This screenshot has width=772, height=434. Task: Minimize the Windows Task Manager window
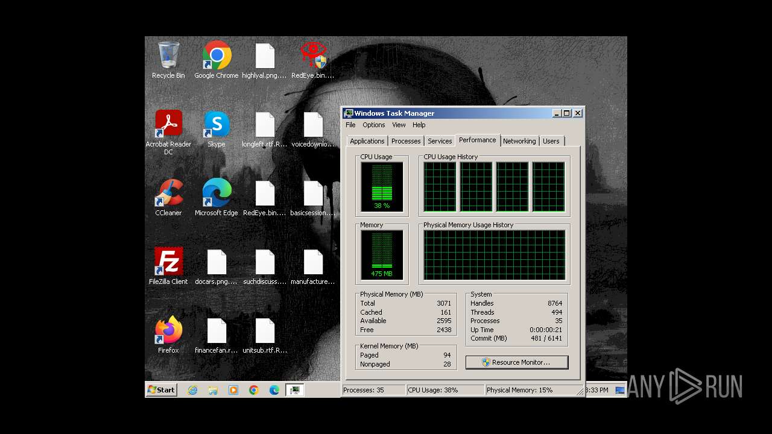pos(557,113)
